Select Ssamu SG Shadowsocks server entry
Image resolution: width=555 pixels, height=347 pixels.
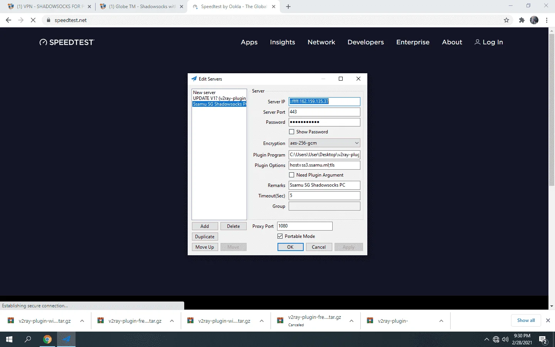pyautogui.click(x=219, y=104)
